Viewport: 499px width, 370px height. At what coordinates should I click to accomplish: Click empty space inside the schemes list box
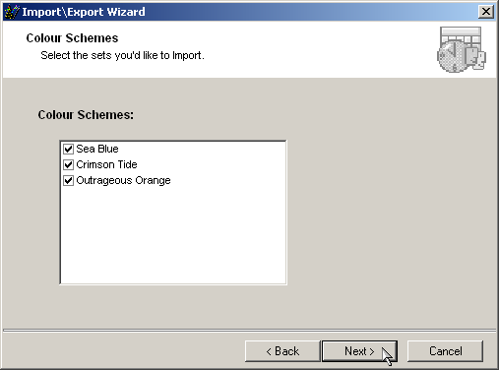point(173,236)
